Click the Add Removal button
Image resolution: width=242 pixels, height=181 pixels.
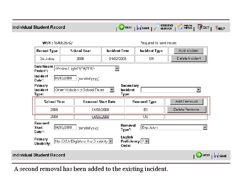pos(187,102)
